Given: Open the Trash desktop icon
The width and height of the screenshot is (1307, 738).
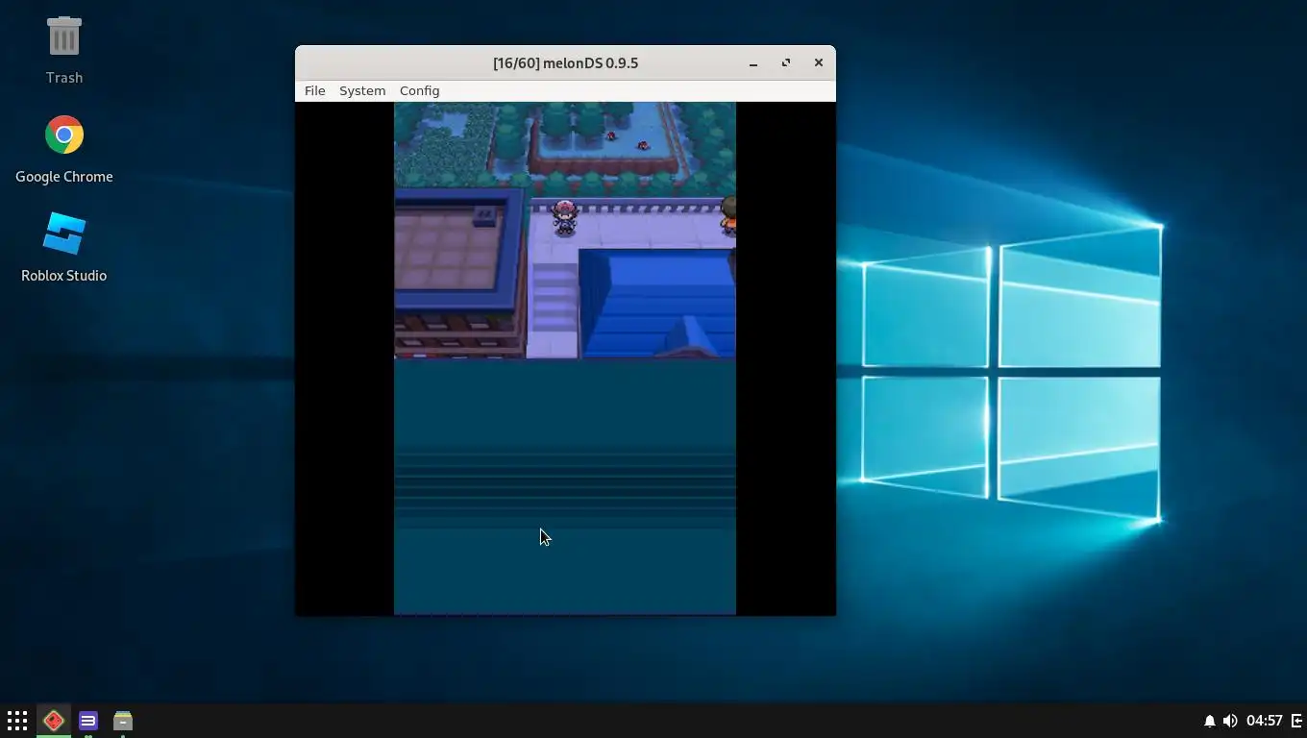Looking at the screenshot, I should click(64, 50).
